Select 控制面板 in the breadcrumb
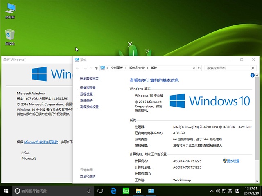 (x=117, y=68)
